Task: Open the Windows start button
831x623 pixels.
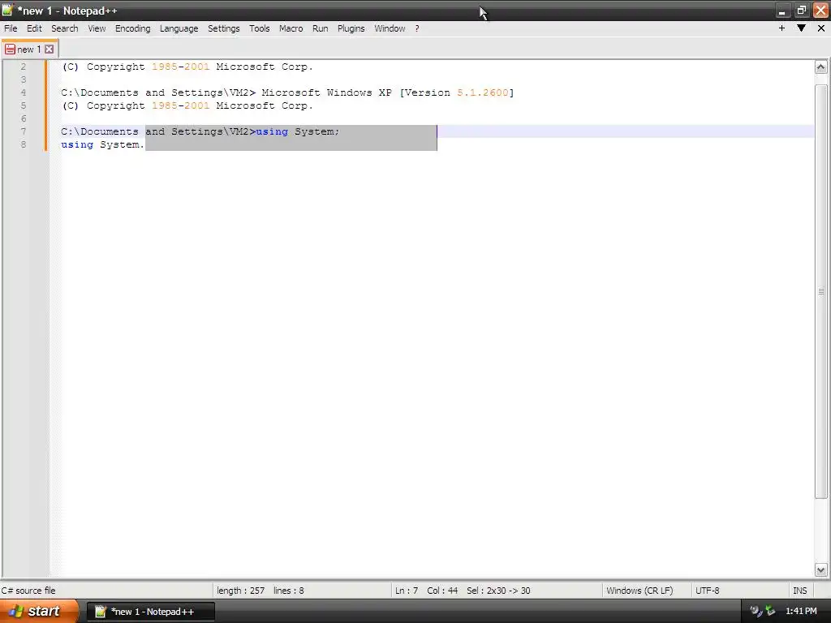Action: point(38,612)
